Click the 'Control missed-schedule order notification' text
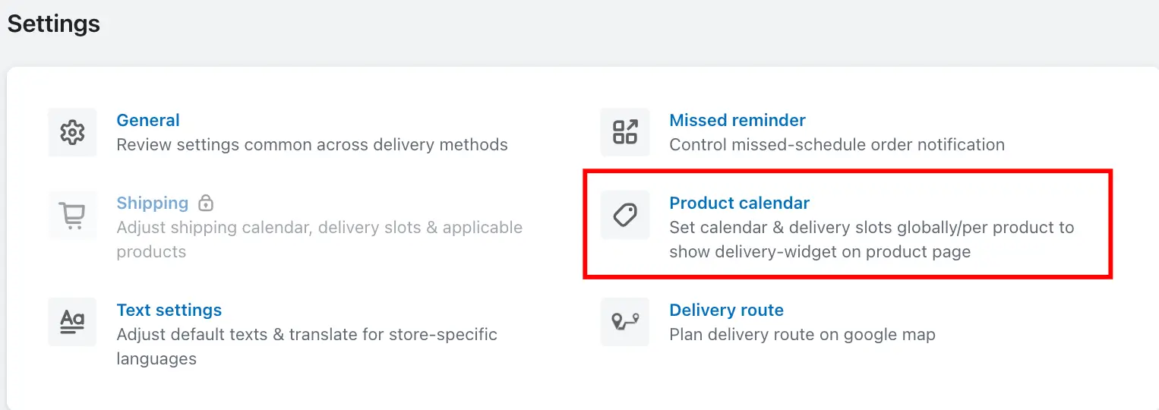 837,144
